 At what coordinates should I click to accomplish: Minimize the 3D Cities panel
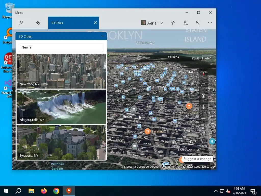point(103,36)
